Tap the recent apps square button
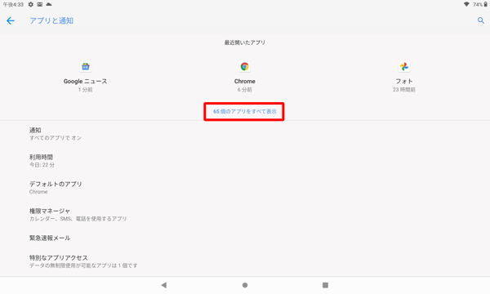The image size is (490, 294). coord(325,285)
